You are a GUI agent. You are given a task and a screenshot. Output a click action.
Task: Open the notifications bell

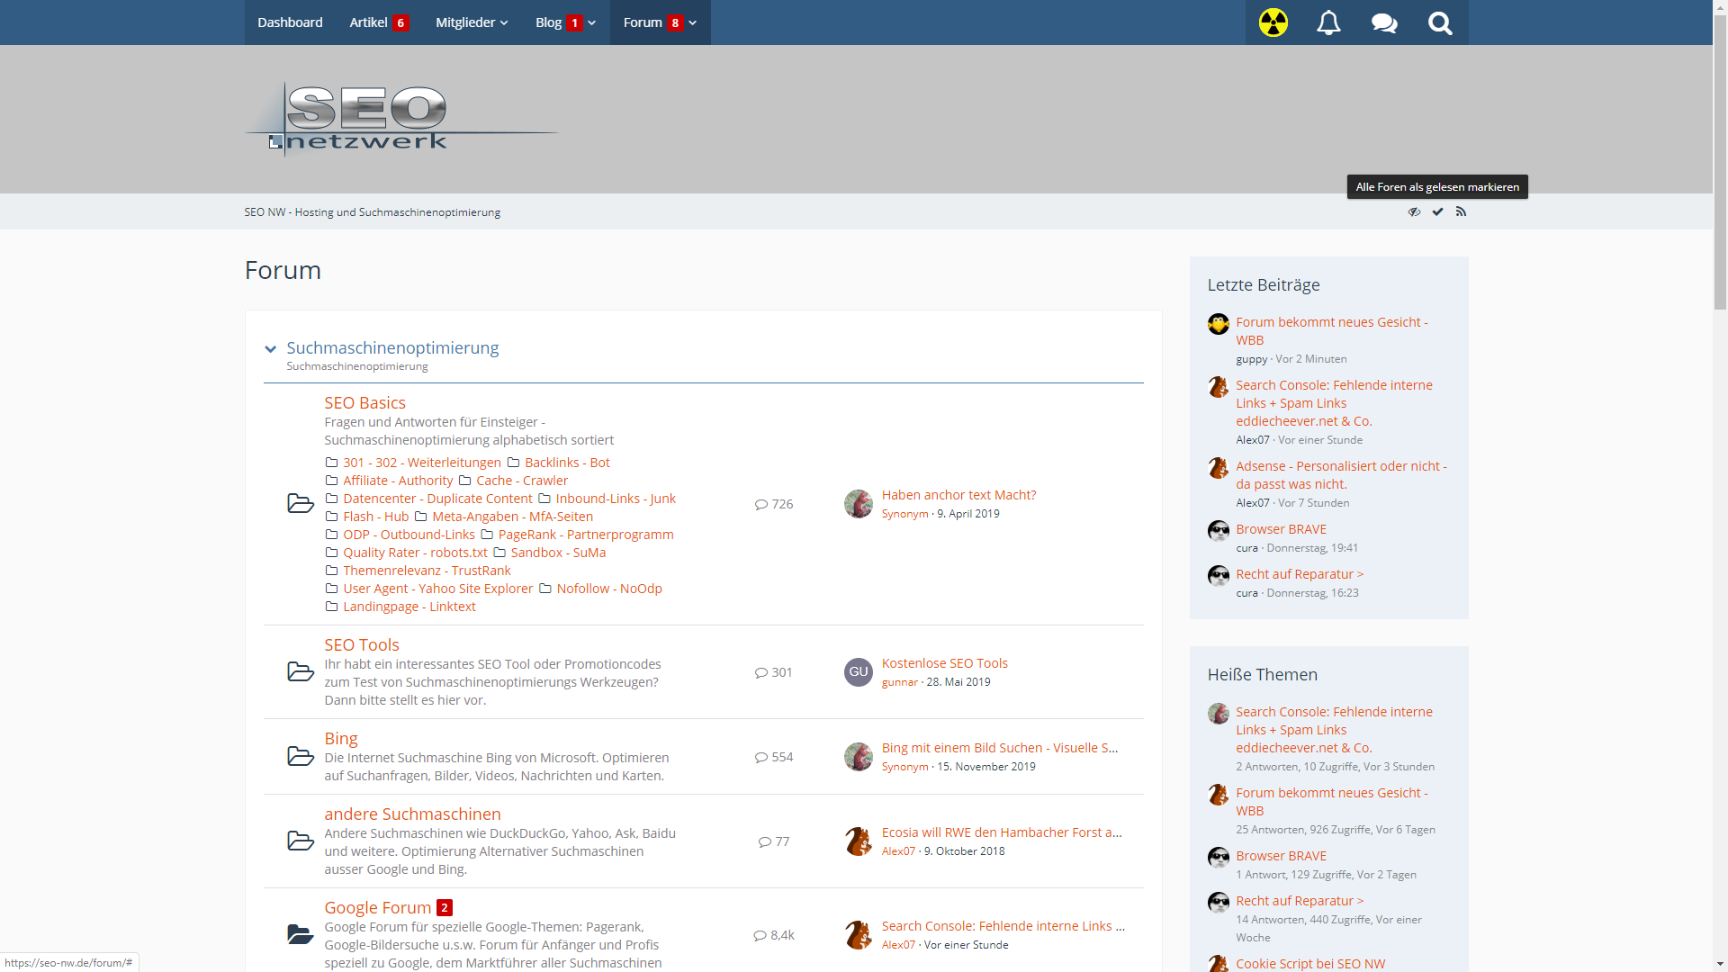coord(1328,22)
